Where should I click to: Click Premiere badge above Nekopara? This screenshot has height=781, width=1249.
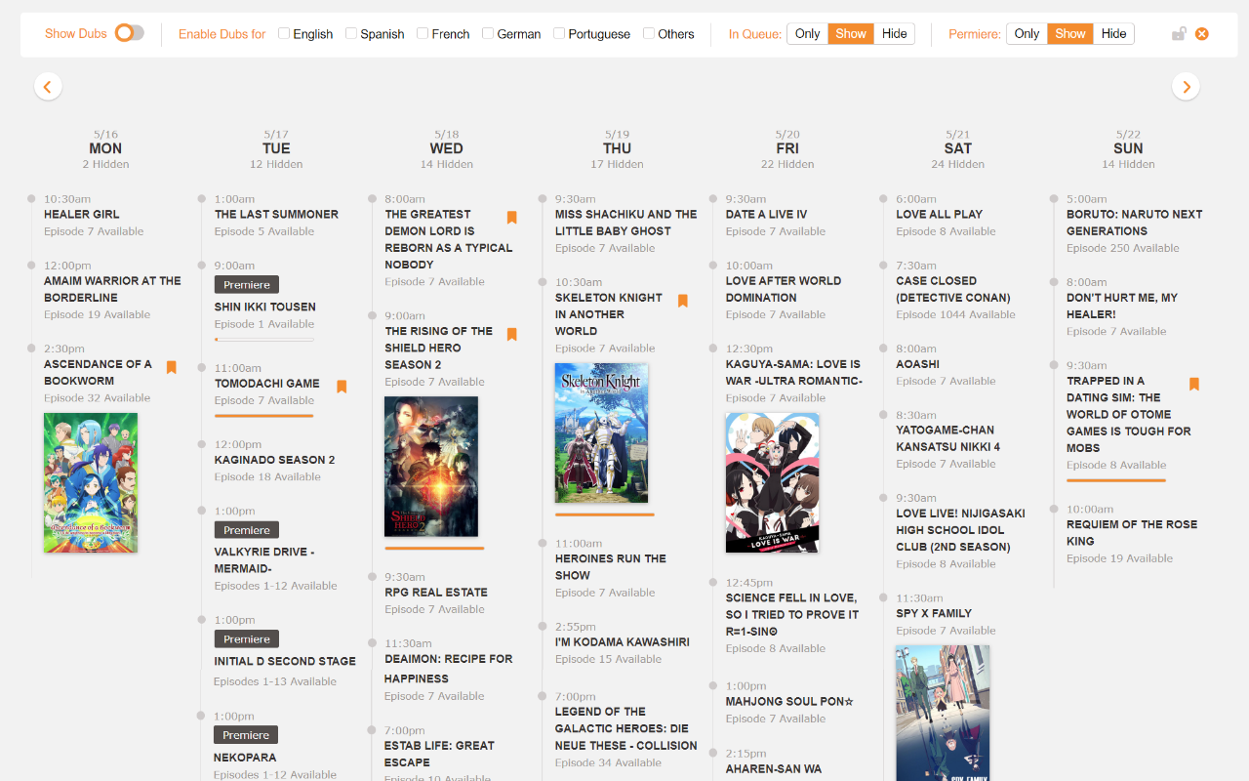246,735
